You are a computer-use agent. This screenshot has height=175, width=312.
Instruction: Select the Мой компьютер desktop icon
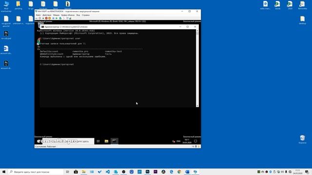tap(6, 6)
